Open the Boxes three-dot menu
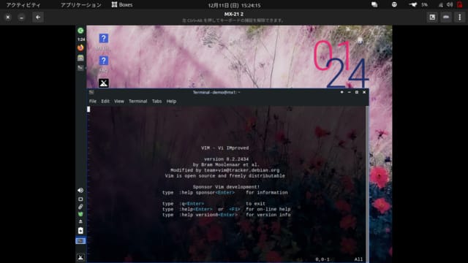 tap(460, 18)
